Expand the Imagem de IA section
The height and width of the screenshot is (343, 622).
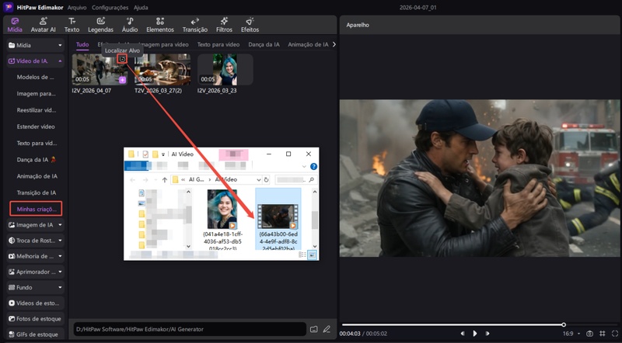35,224
